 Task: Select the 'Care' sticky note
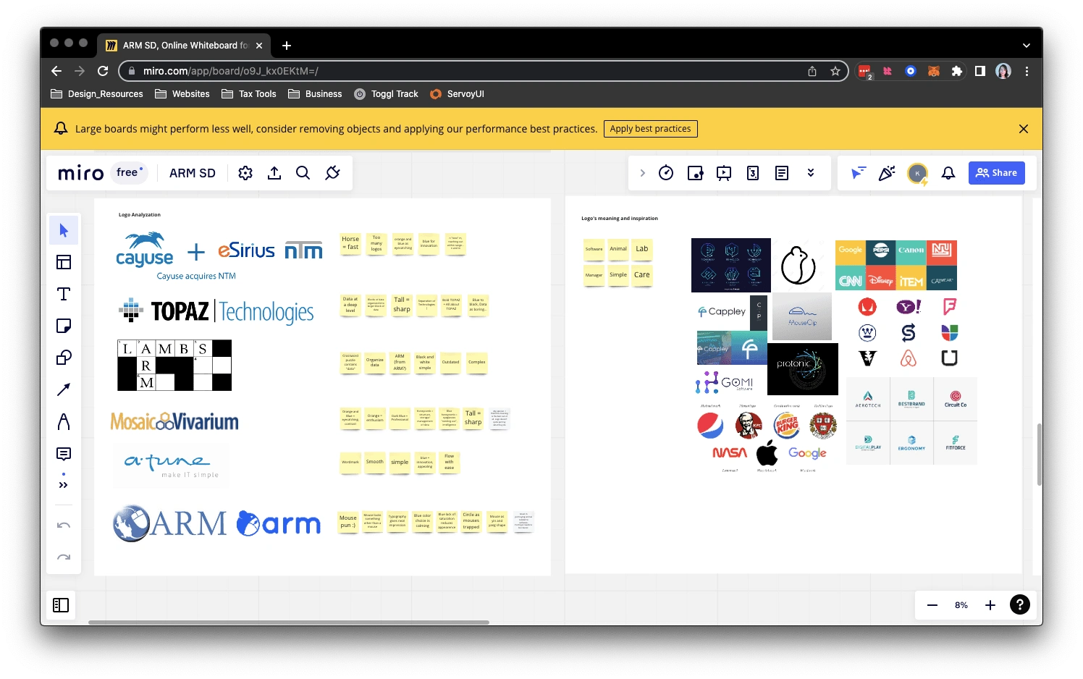click(642, 275)
